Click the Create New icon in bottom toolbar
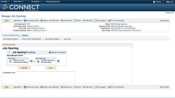 (62, 87)
